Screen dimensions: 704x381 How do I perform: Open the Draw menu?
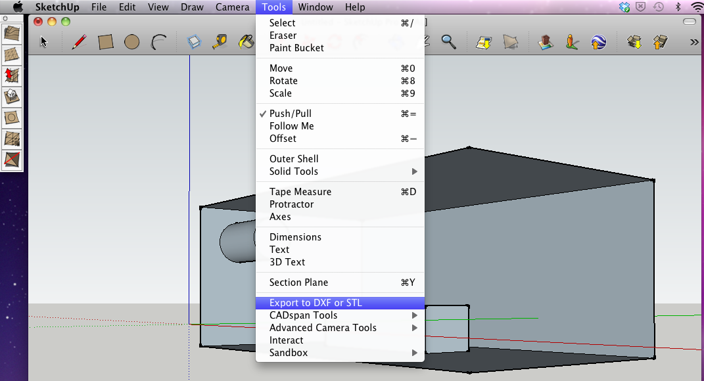[192, 7]
